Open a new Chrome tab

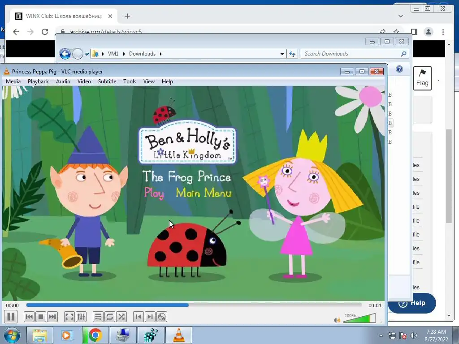pos(127,16)
